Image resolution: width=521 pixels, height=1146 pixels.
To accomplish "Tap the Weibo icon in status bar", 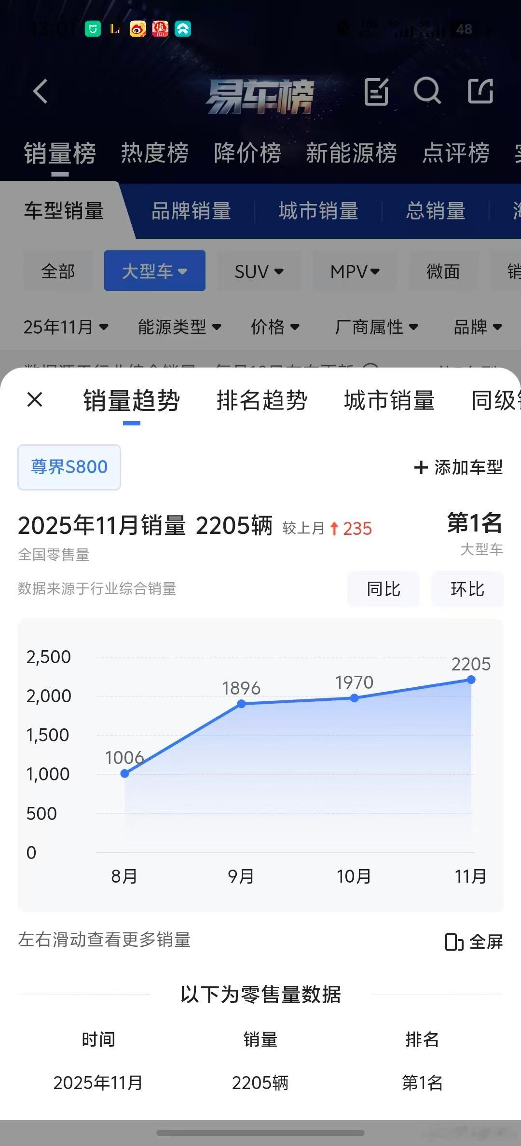I will [137, 29].
